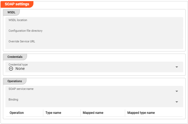Click the SOAP service name arrow icon

pos(177,91)
